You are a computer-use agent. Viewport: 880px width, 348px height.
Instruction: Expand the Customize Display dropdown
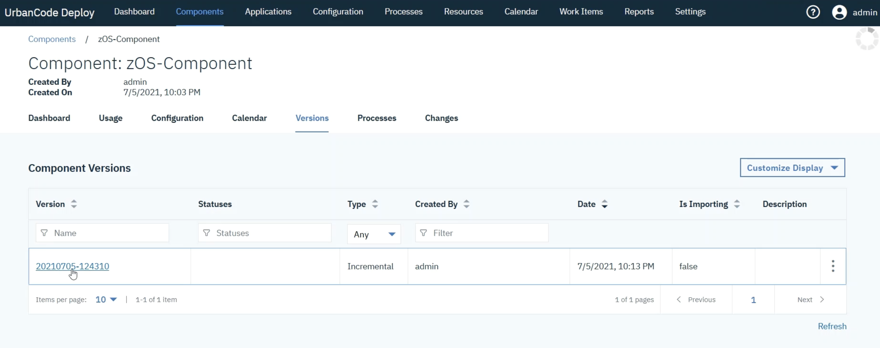click(792, 167)
